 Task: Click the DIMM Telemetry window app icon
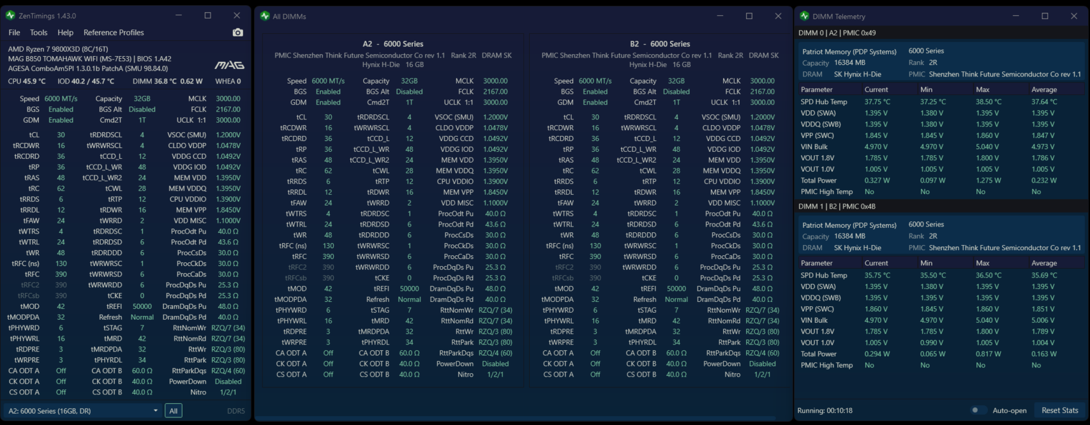pos(805,16)
